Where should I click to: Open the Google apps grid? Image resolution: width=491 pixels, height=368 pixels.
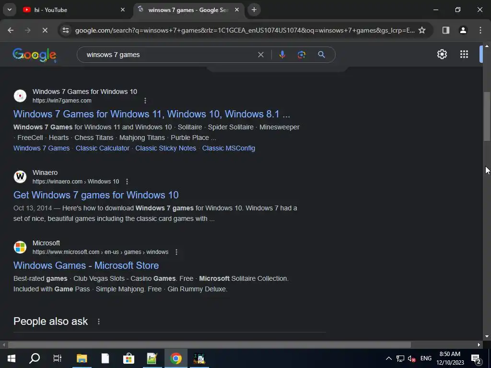(464, 55)
